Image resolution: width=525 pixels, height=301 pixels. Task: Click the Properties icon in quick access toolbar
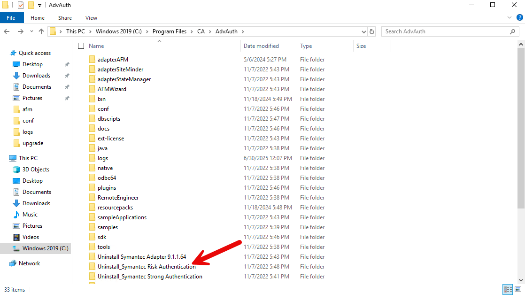coord(21,5)
